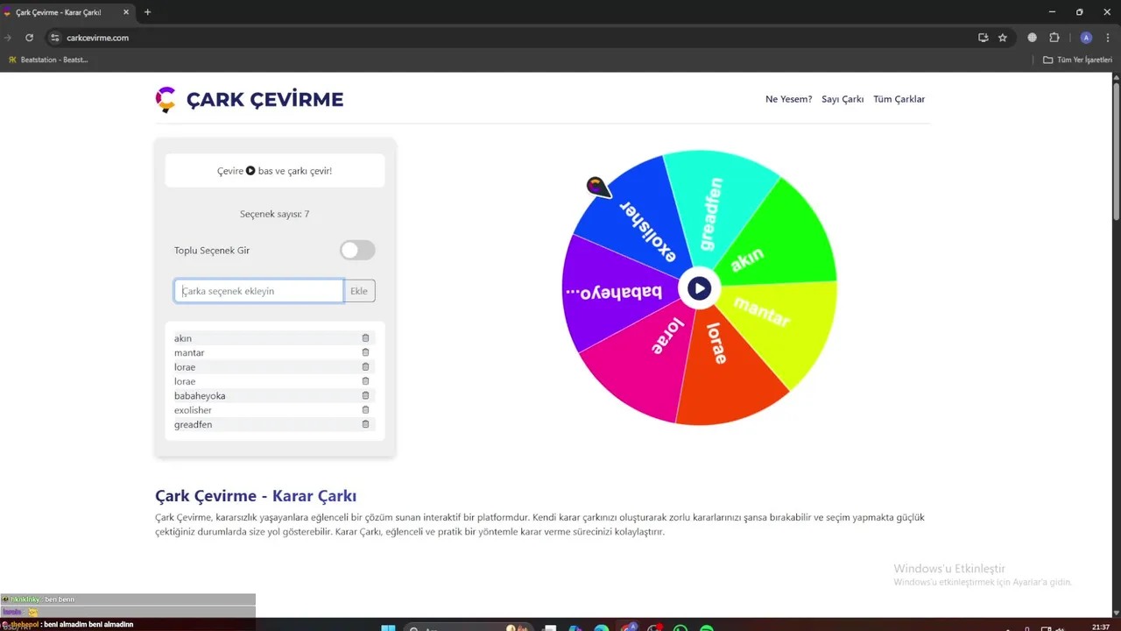Spin the wheel with center play button

pos(699,287)
